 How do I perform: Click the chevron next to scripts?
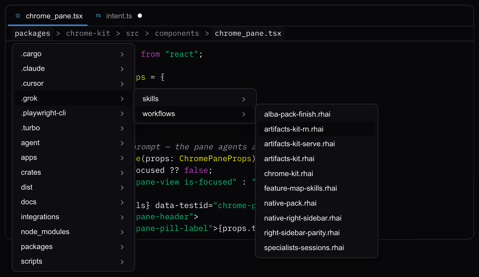(x=122, y=262)
